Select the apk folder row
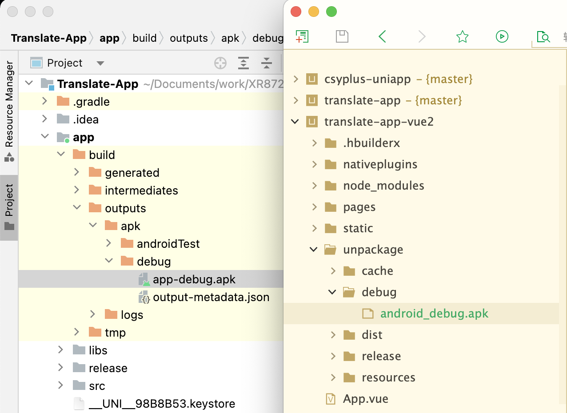The height and width of the screenshot is (413, 567). point(151,226)
